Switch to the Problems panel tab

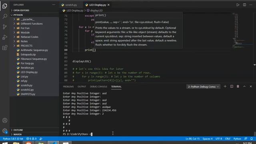point(68,86)
